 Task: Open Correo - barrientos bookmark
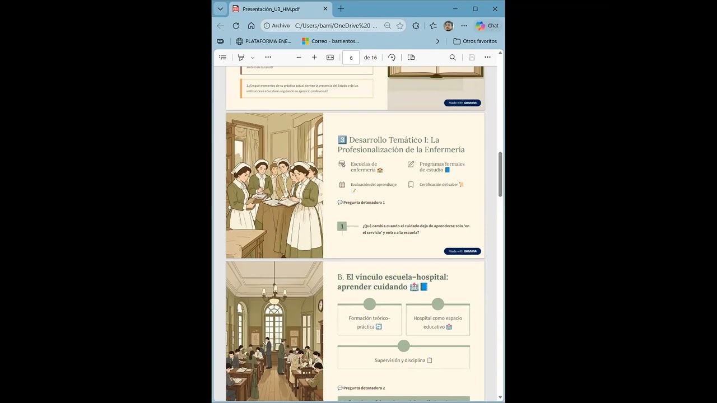(330, 41)
